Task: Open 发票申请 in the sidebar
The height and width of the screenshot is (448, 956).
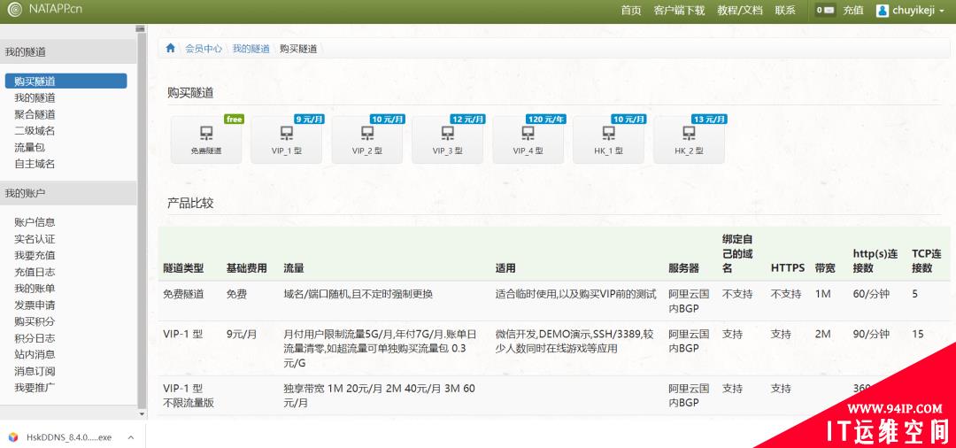Action: 35,305
